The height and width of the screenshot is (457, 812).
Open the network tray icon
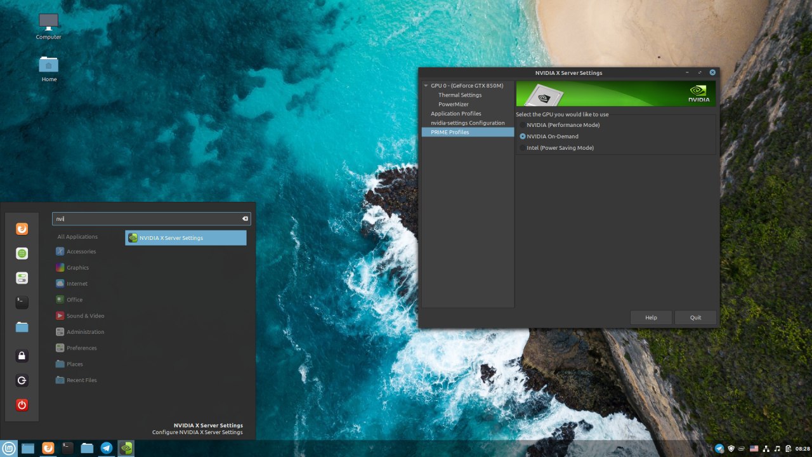pos(766,449)
